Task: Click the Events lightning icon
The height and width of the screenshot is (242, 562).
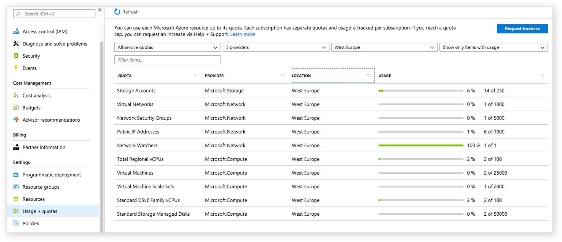Action: [16, 68]
